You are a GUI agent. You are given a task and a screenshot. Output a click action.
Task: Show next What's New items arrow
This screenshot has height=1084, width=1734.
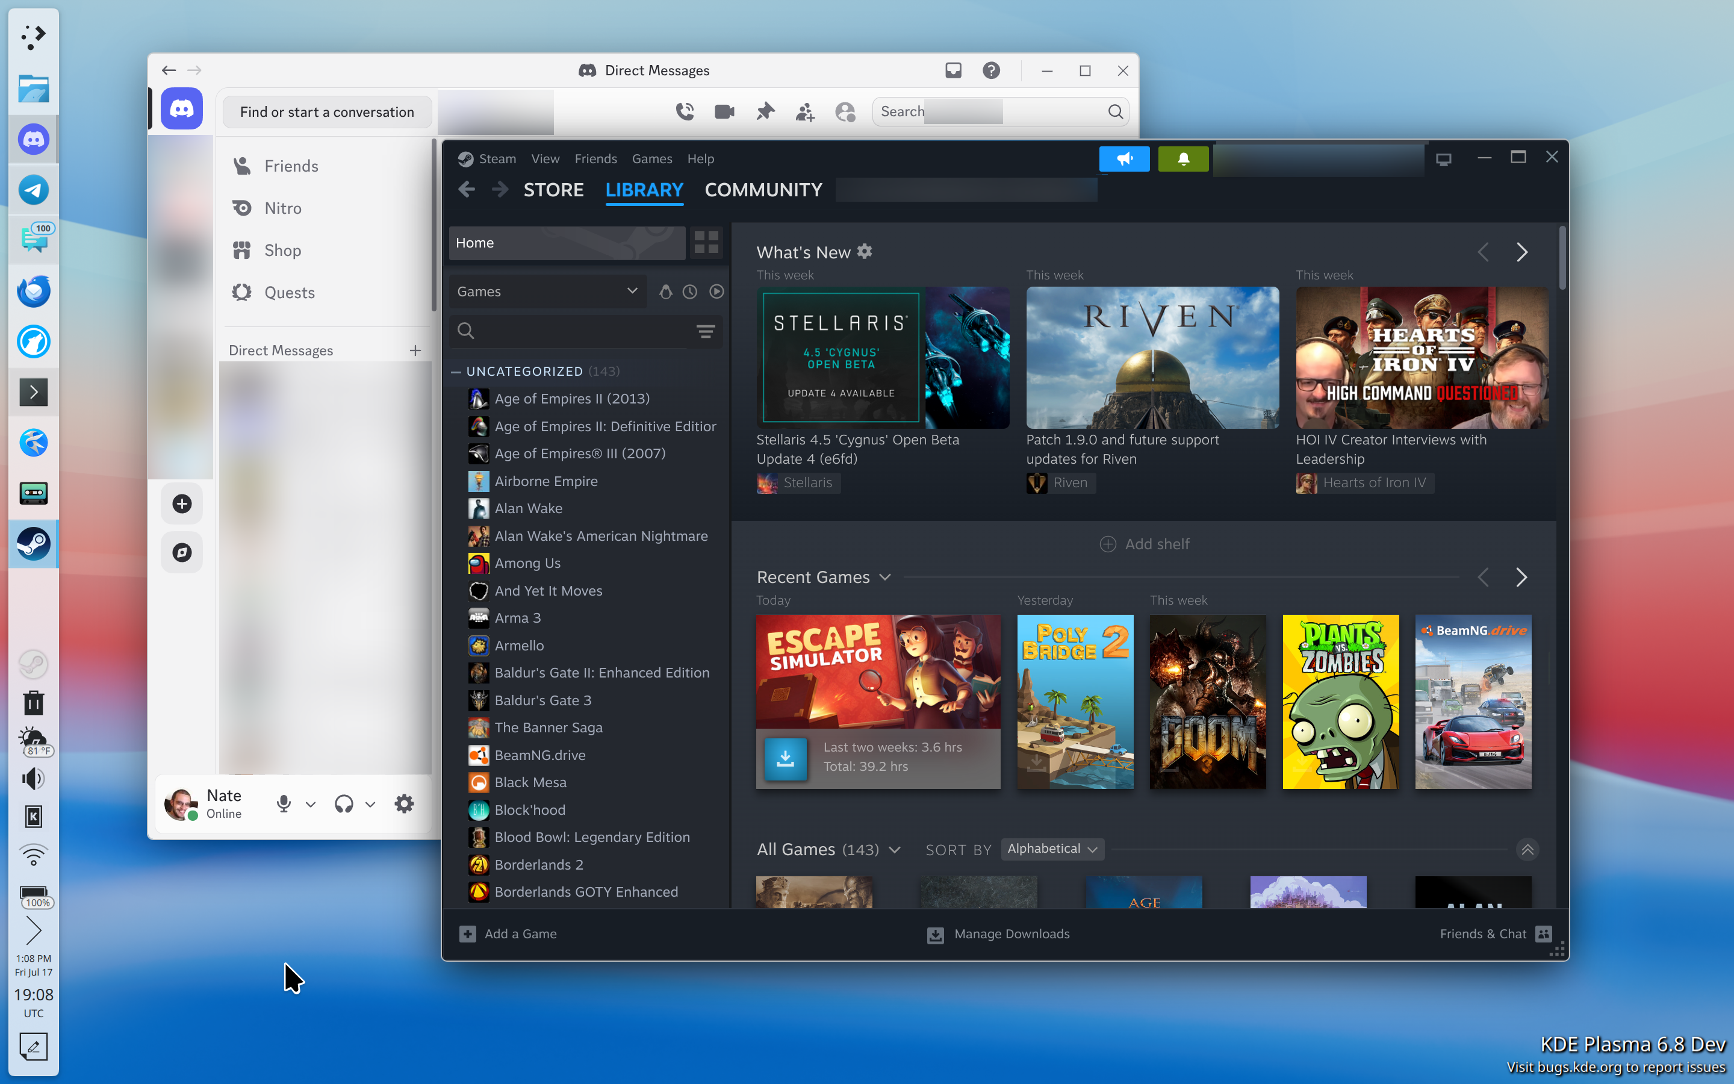(1522, 252)
